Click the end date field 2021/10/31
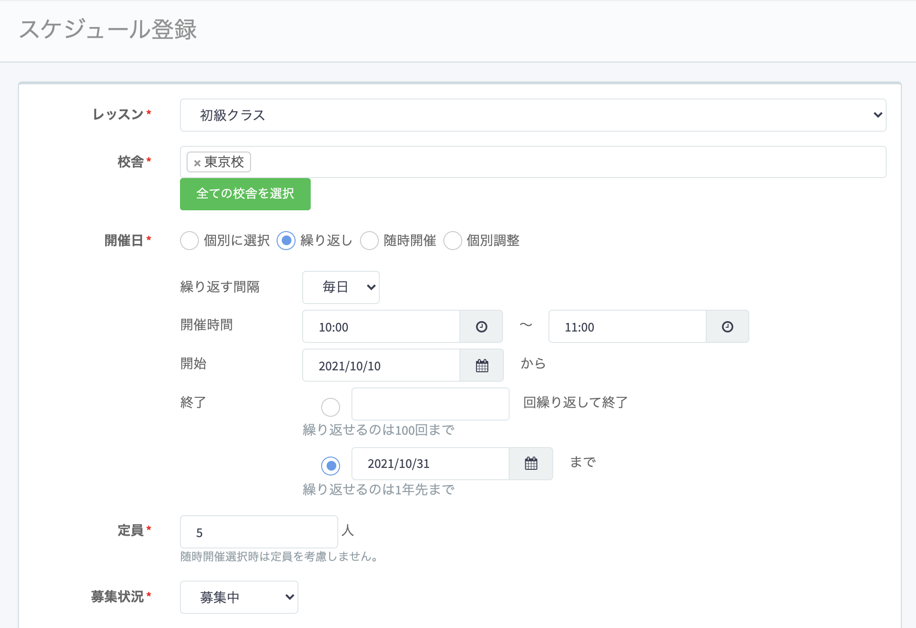 431,464
